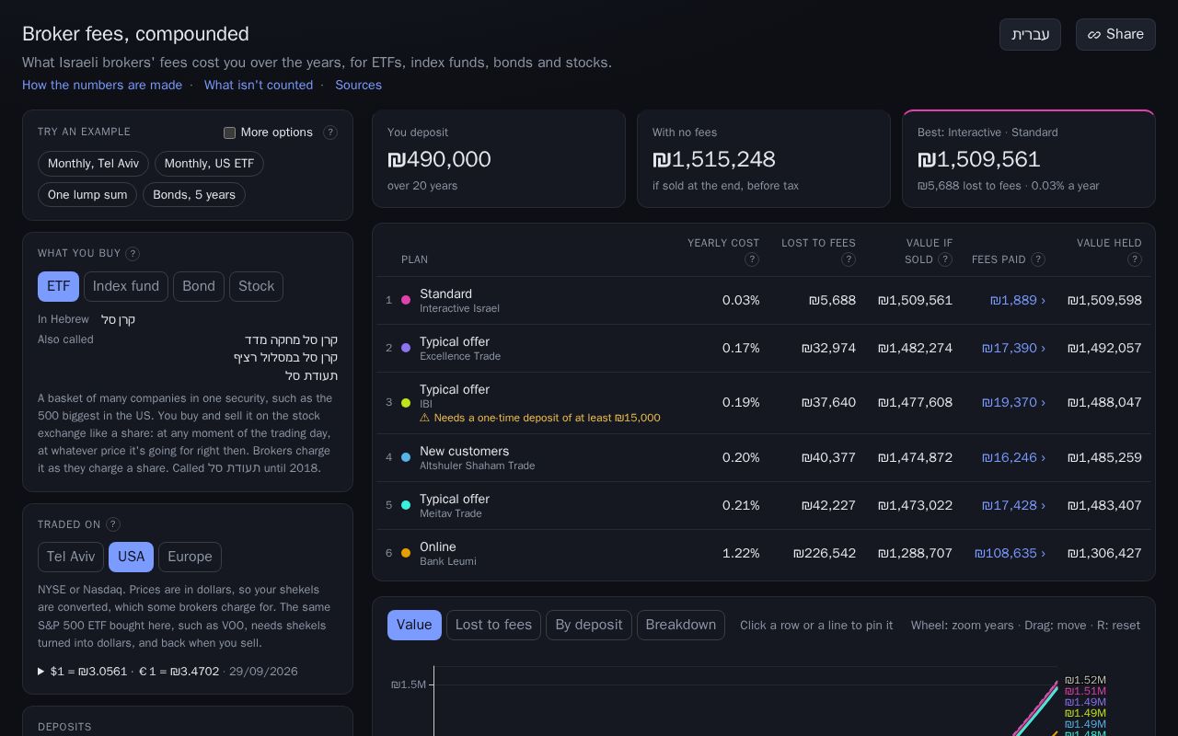
Task: Open What isn't counted link
Action: pyautogui.click(x=259, y=85)
